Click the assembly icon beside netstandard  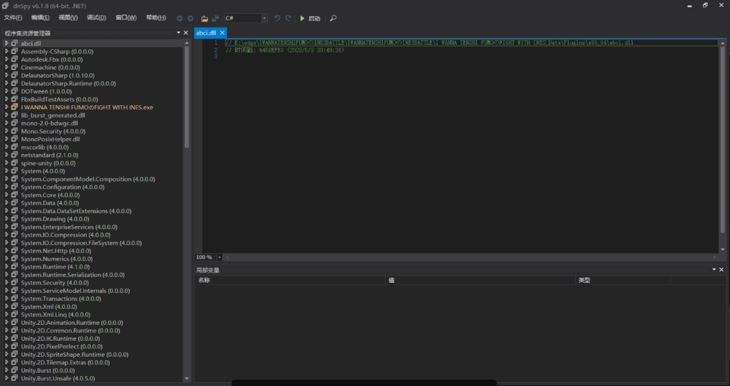pyautogui.click(x=14, y=155)
